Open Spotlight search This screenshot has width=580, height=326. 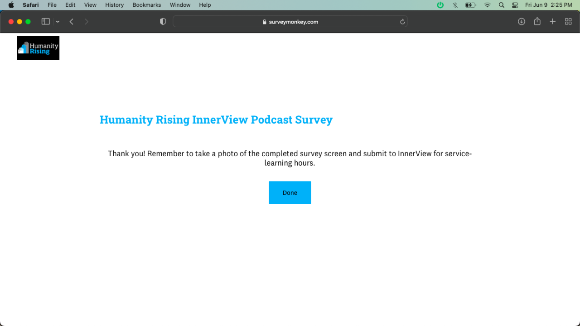501,5
